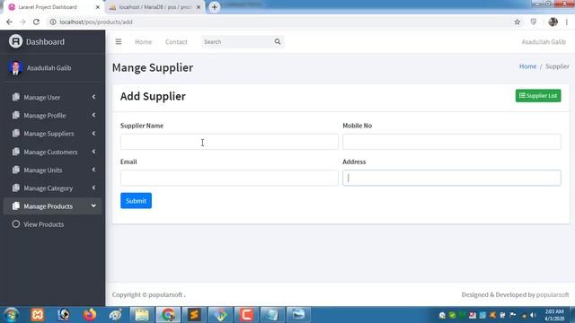Switch to localhost MariaDB tab
Screen dimensions: 575x323
tap(155, 7)
